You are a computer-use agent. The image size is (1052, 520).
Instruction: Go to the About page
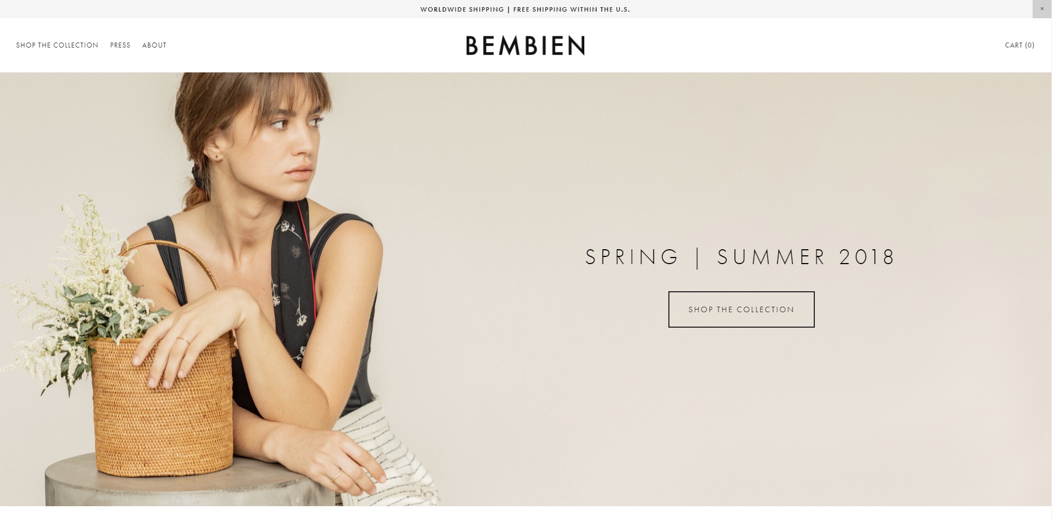154,45
